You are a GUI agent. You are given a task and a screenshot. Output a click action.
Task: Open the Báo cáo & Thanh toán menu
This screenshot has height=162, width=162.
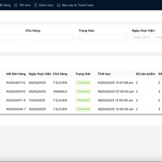point(75,5)
